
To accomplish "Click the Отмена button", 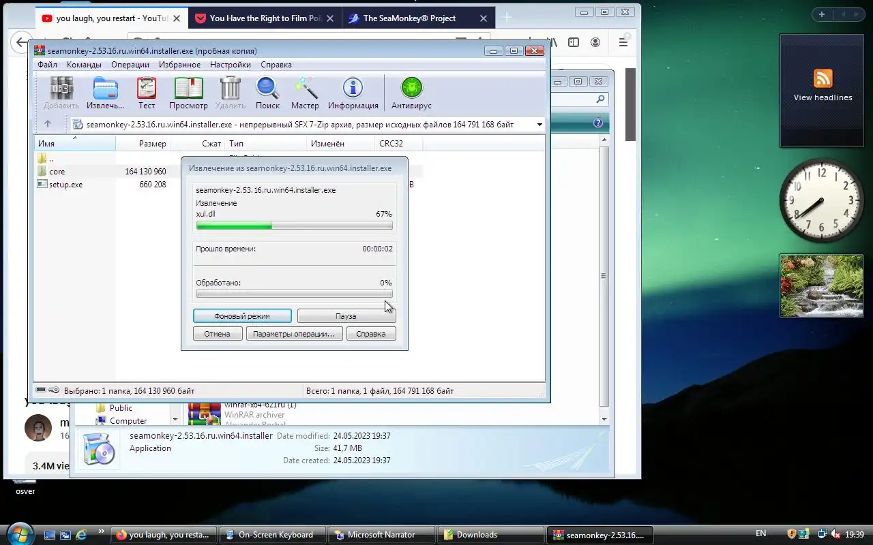I will tap(217, 334).
